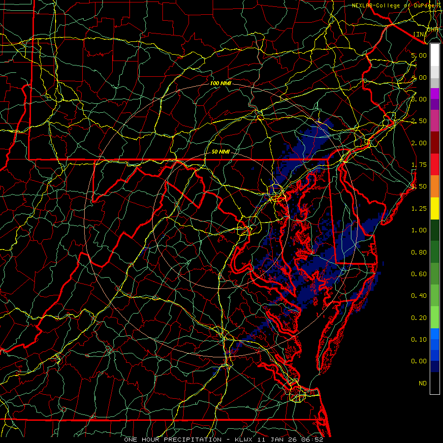Click the 0.60 legend value
The height and width of the screenshot is (443, 443).
pos(419,274)
